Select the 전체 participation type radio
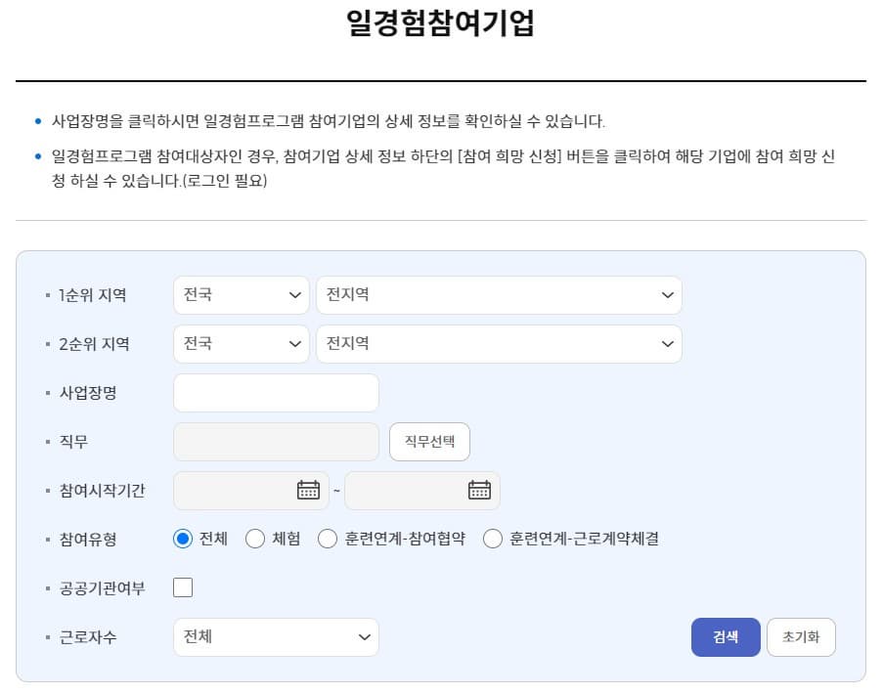 coord(182,539)
